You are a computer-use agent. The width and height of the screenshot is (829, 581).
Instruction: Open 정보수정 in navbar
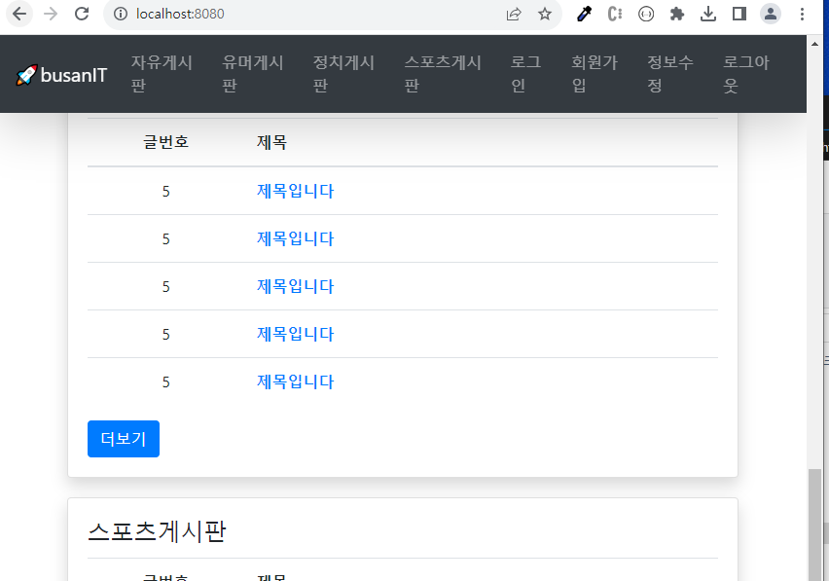click(669, 74)
